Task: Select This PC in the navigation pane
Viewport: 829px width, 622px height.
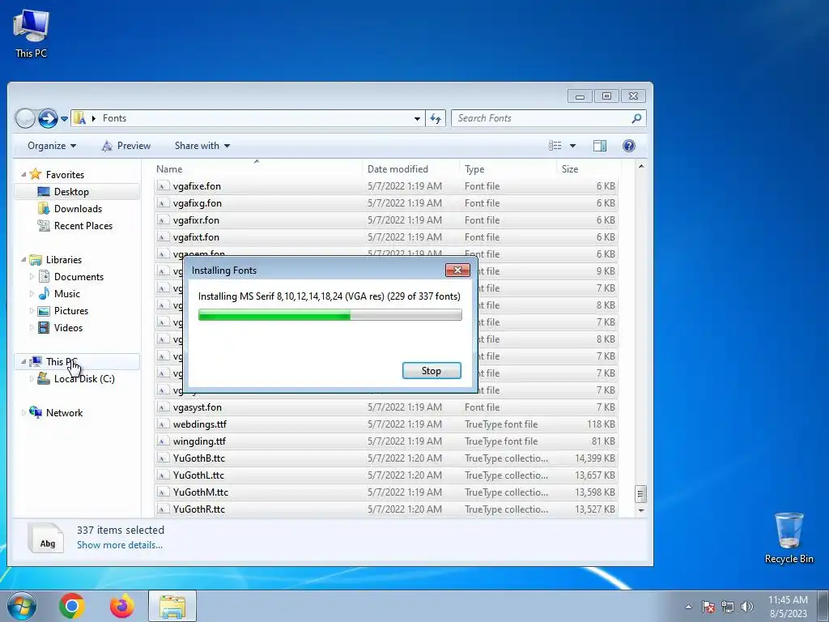Action: click(x=77, y=362)
